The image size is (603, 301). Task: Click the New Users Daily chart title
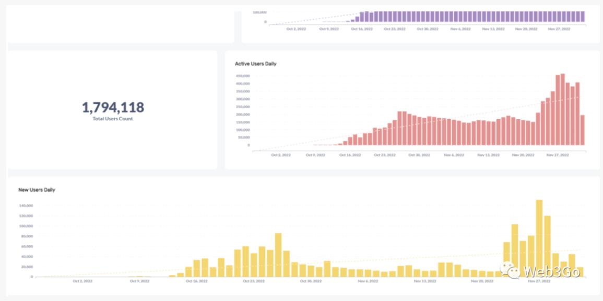pos(37,190)
